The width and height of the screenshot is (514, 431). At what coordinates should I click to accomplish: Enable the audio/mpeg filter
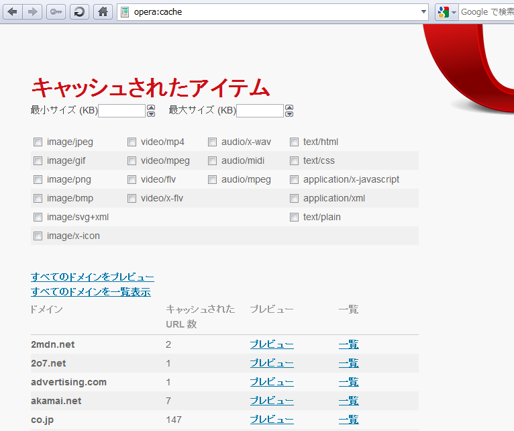[213, 180]
